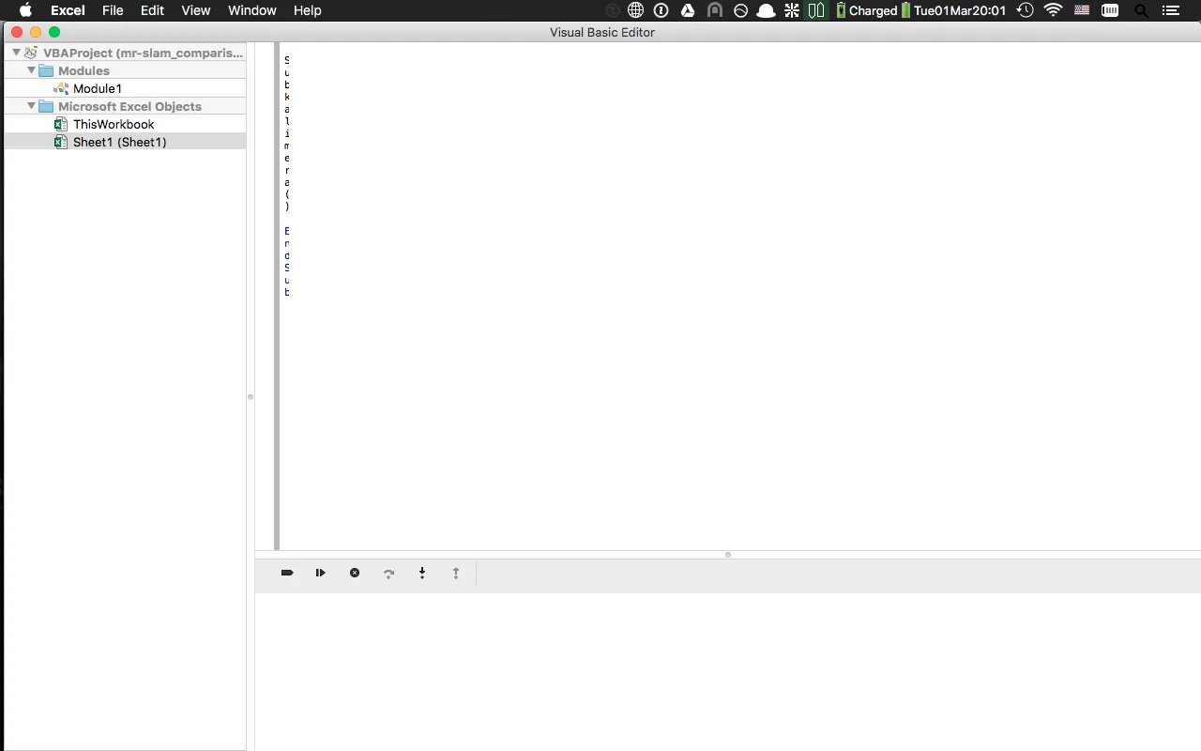Click the Step Into down-arrow icon

pos(422,573)
